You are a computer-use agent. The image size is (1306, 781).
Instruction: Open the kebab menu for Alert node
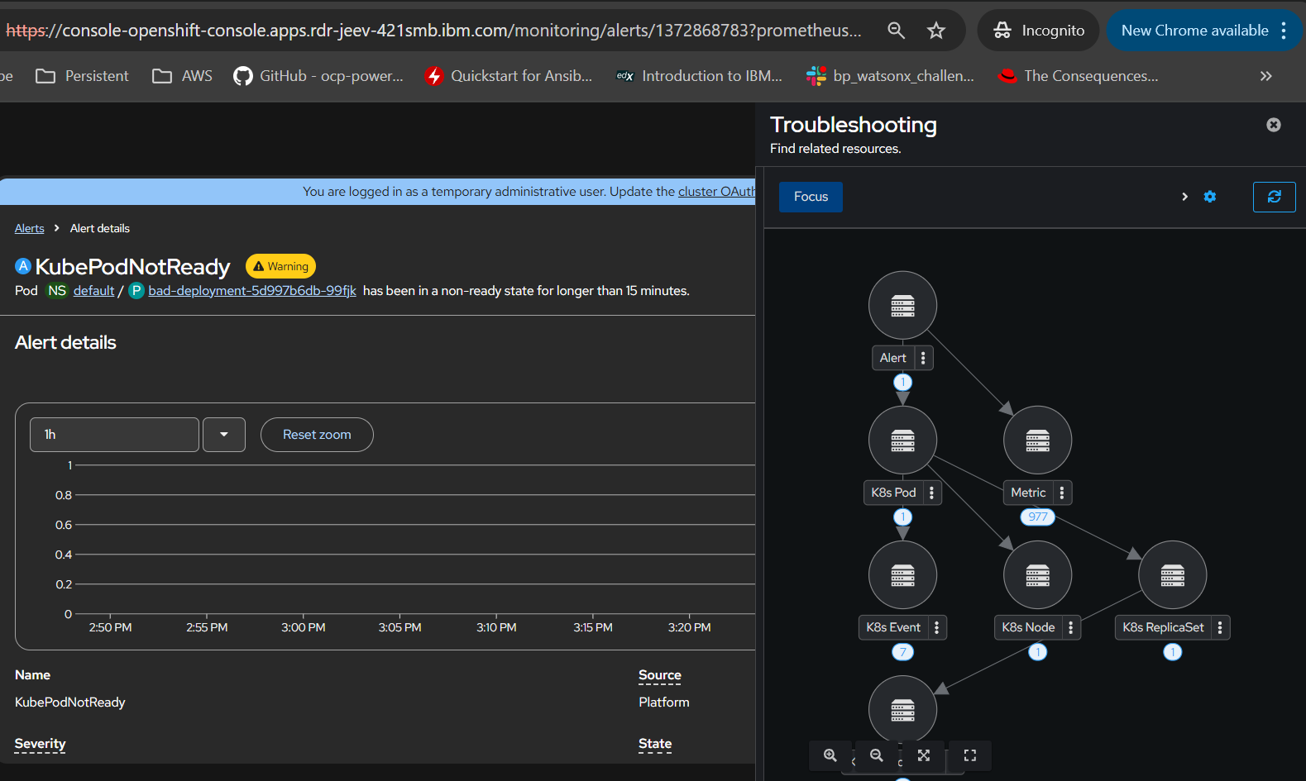[x=923, y=358]
